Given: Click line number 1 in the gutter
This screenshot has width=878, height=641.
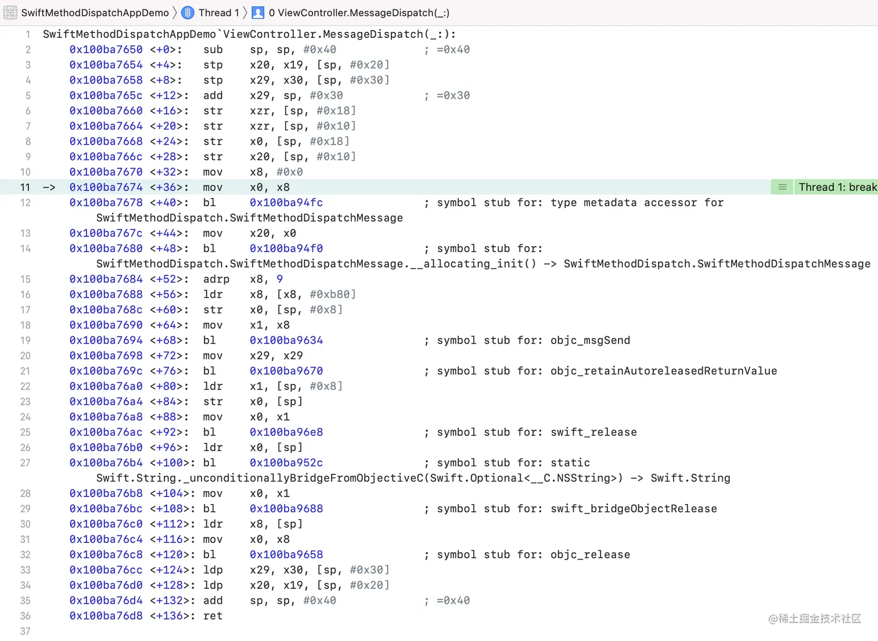Looking at the screenshot, I should [27, 34].
